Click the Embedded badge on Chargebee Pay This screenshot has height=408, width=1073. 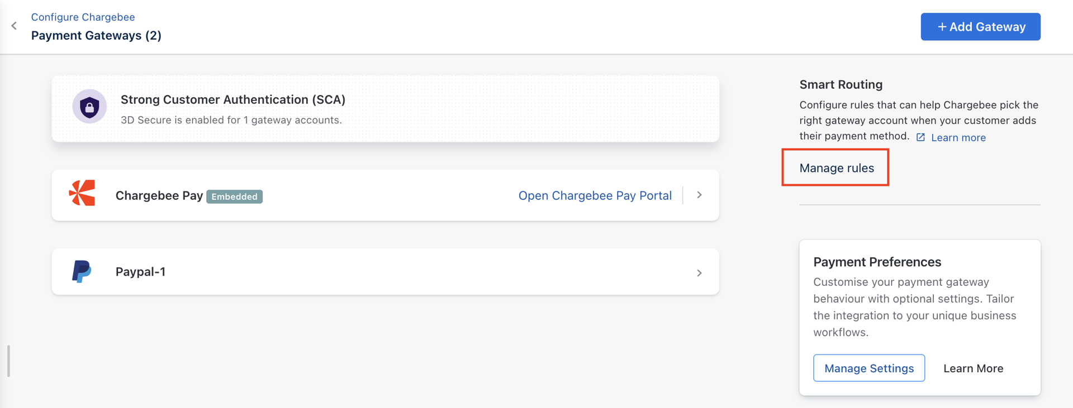pyautogui.click(x=234, y=196)
